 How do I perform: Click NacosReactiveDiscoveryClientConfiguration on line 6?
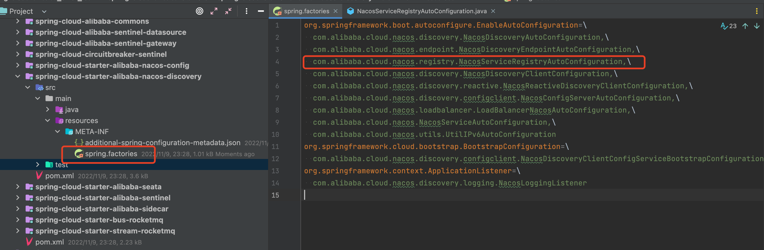pyautogui.click(x=594, y=86)
